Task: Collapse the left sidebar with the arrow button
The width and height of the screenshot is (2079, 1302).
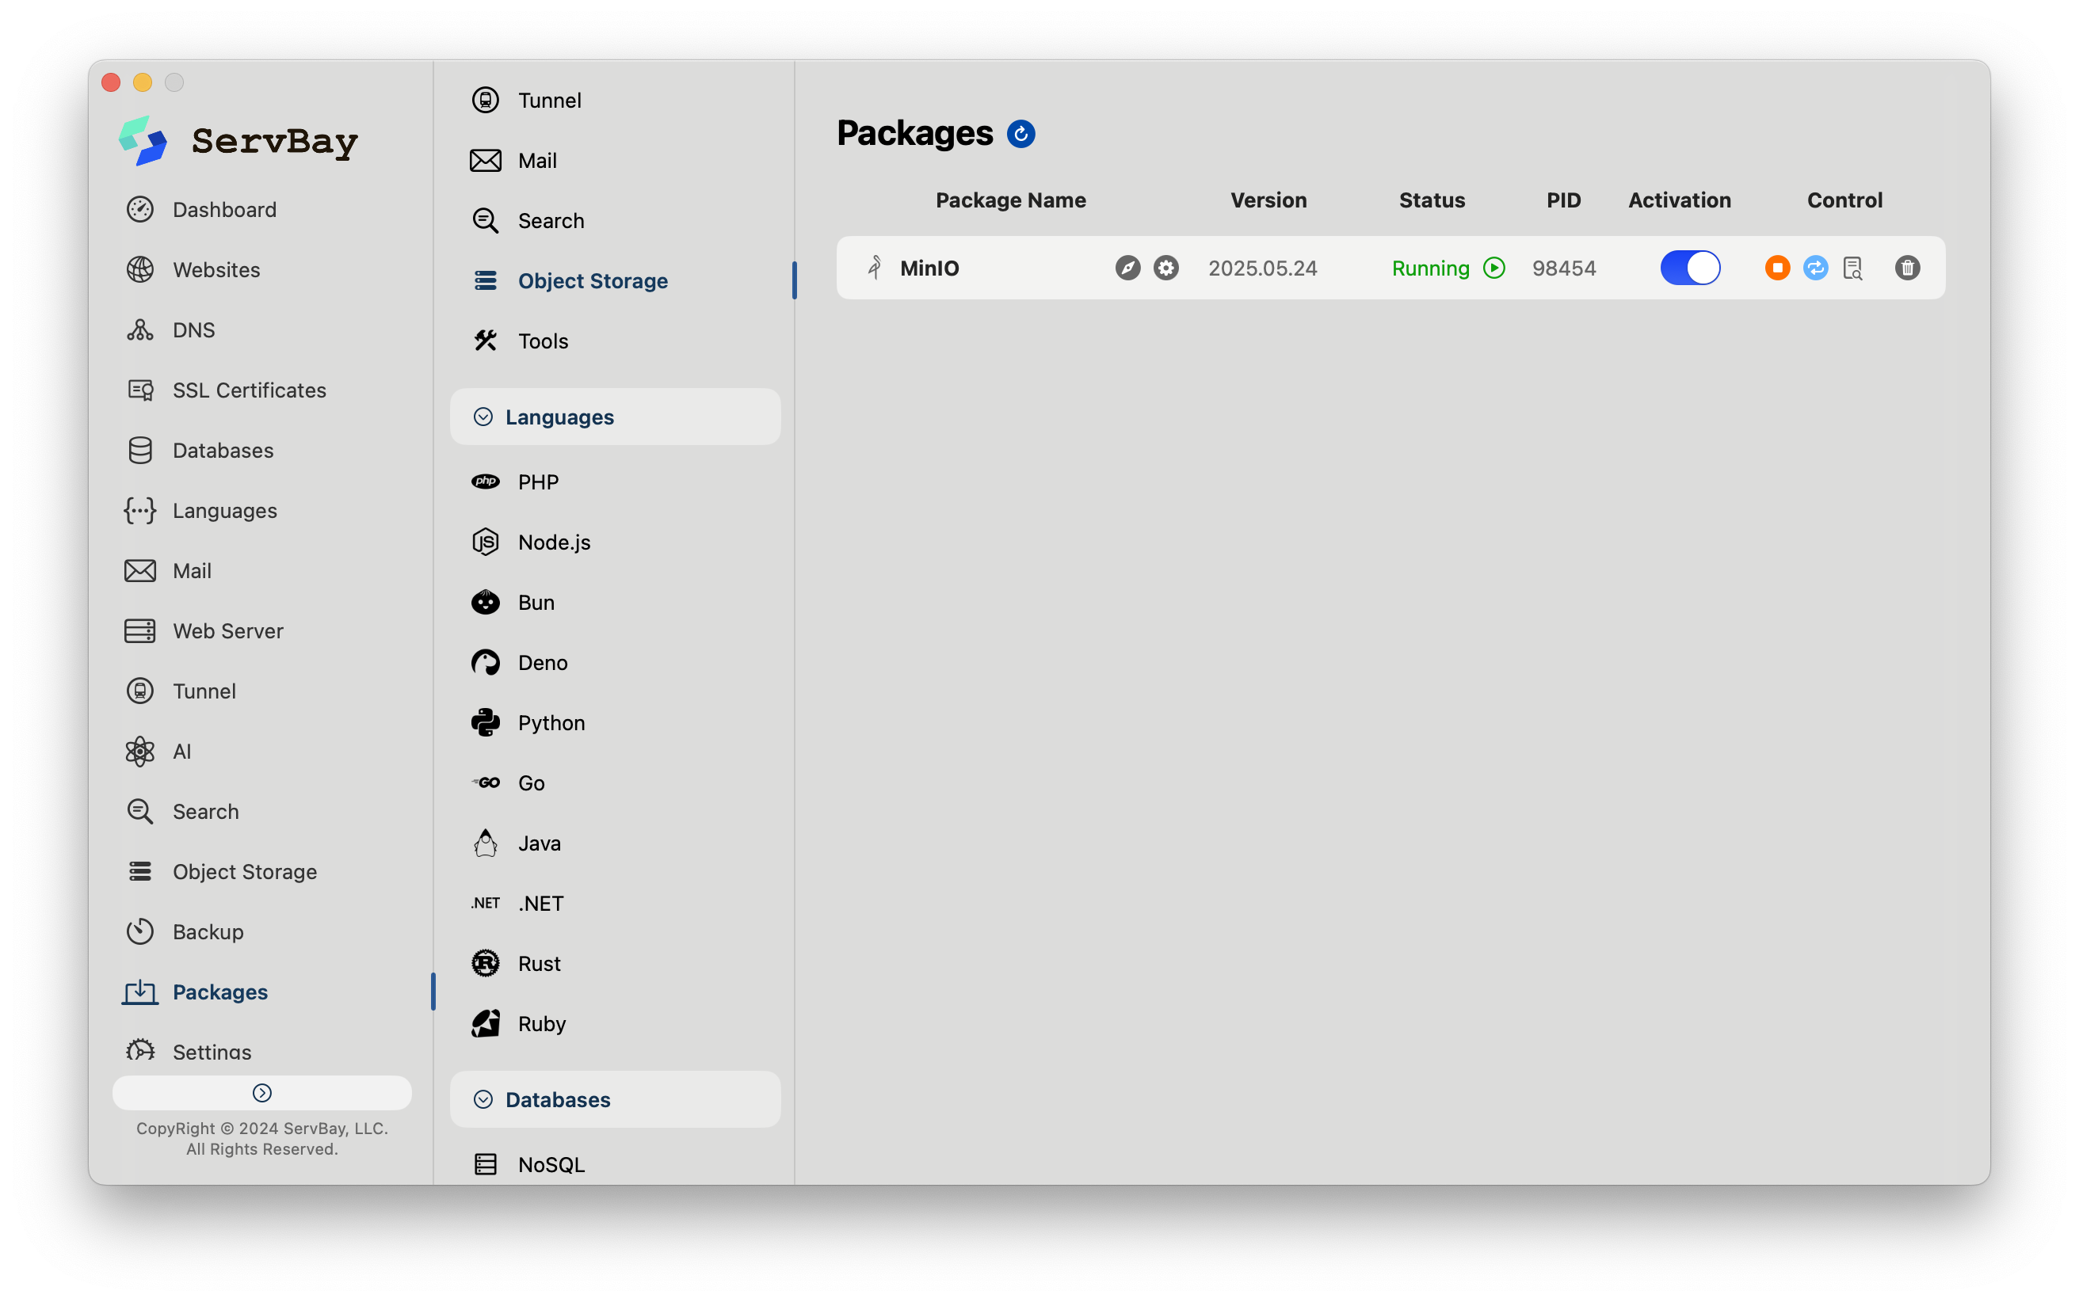Action: pos(261,1093)
